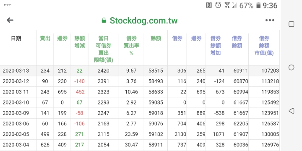The width and height of the screenshot is (302, 151).
Task: Tap the back arrow icon
Action: pyautogui.click(x=10, y=20)
